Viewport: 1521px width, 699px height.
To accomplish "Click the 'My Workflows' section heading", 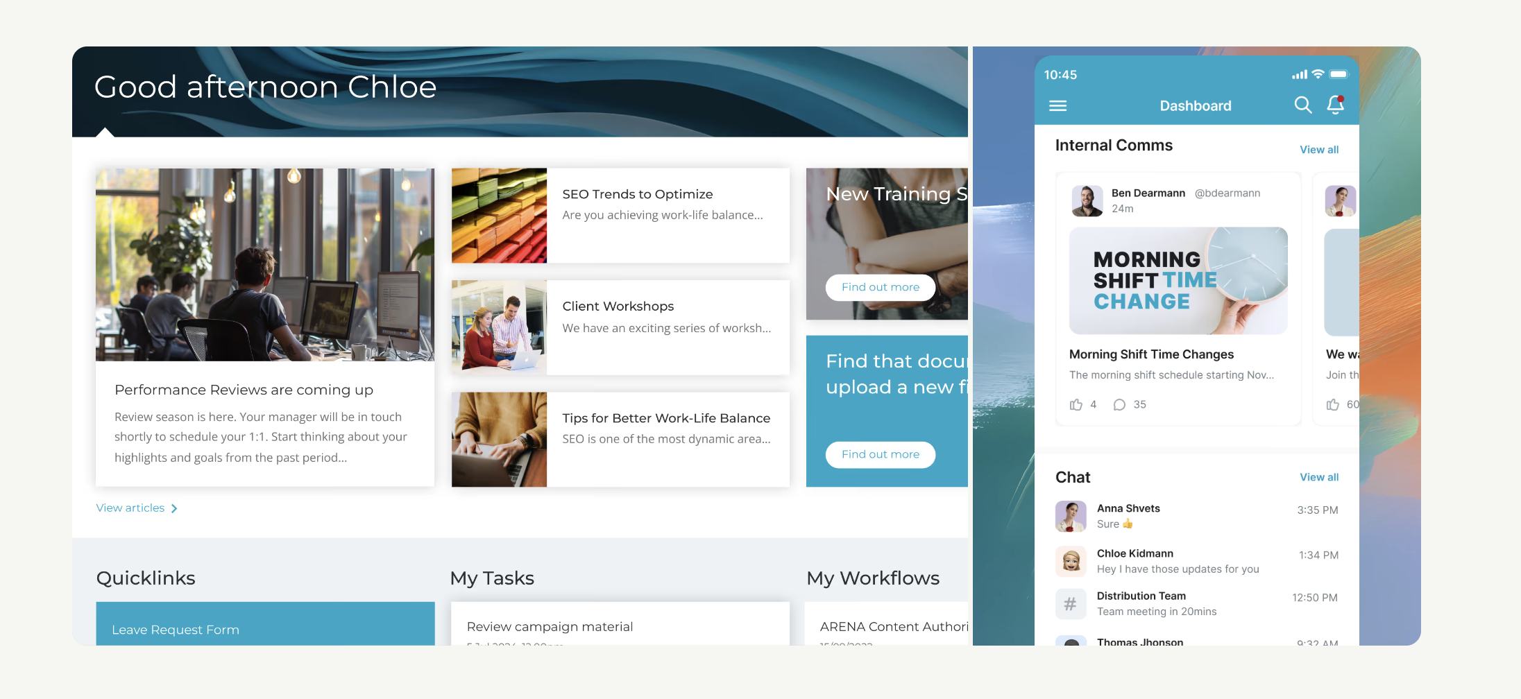I will (873, 578).
